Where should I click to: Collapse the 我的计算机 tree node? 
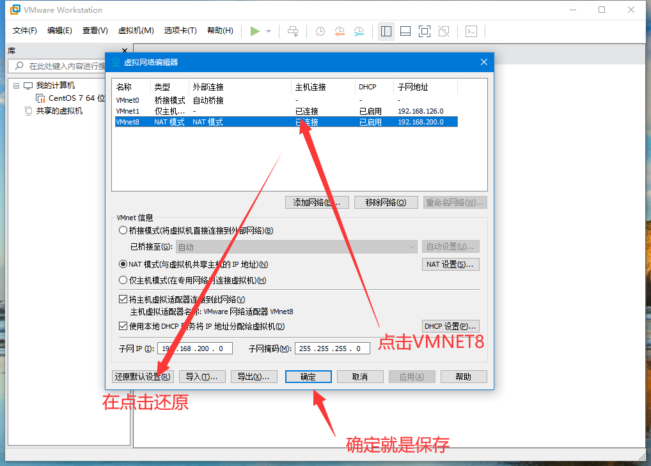(x=17, y=86)
